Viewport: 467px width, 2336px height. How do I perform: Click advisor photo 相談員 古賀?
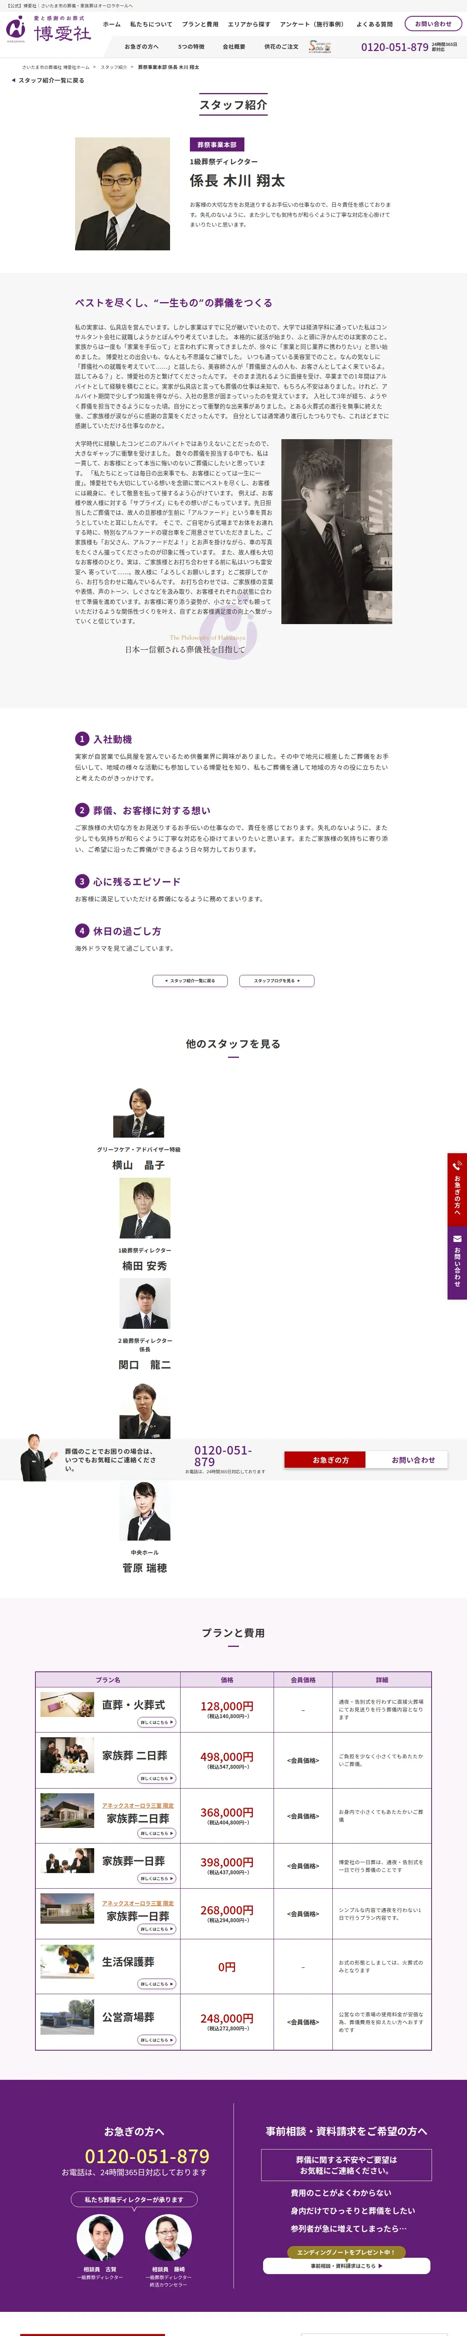(x=100, y=2238)
